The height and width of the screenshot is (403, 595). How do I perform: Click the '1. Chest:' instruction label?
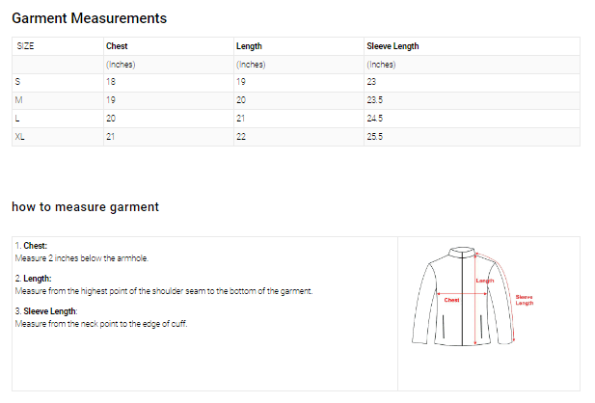(32, 247)
